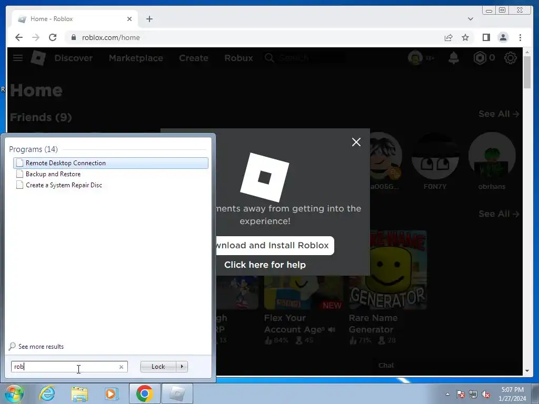Viewport: 539px width, 404px height.
Task: Close the Roblox install dialog
Action: point(356,142)
